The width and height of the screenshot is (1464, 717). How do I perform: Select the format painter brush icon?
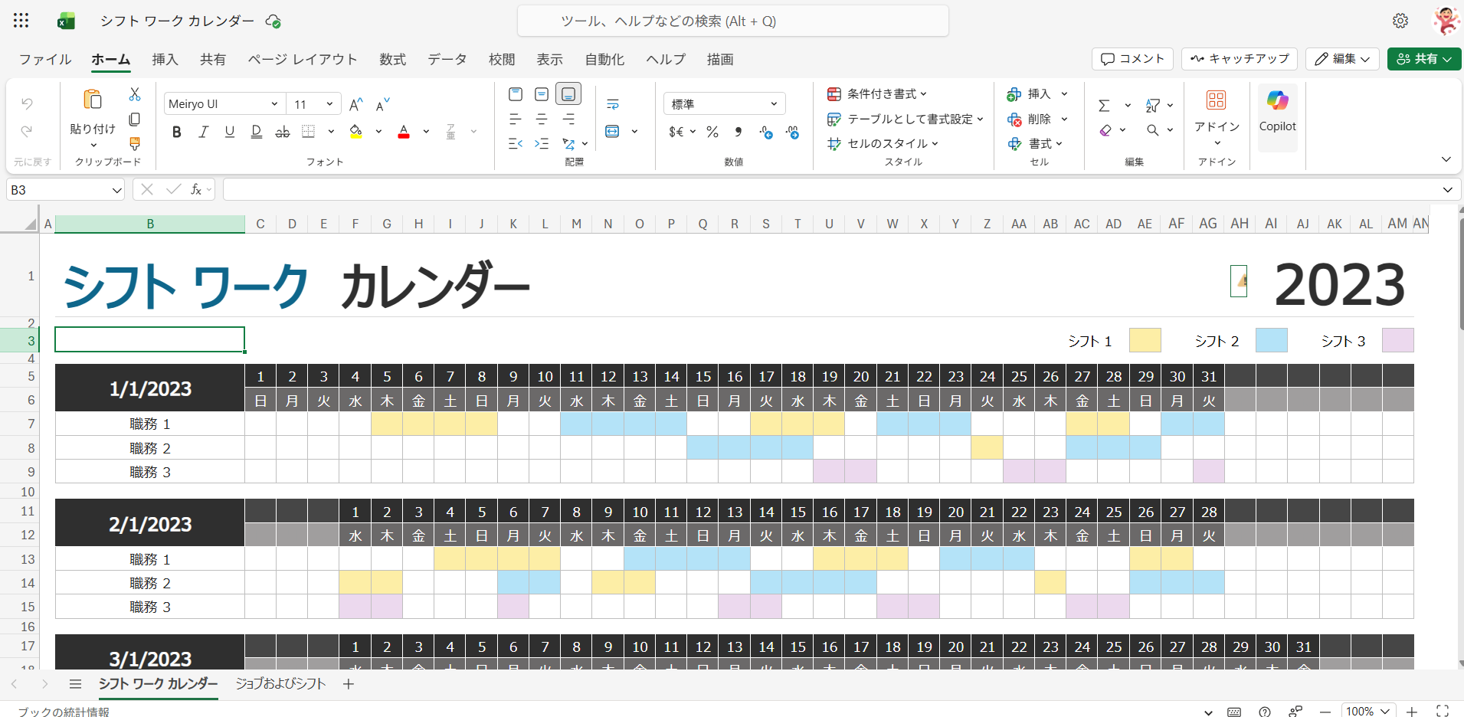(x=135, y=144)
